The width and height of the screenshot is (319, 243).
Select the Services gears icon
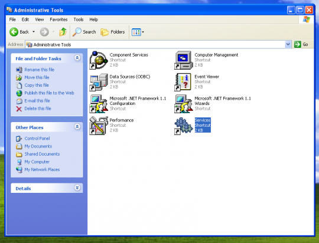[x=184, y=126]
